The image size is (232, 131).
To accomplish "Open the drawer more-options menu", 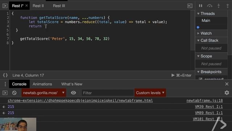I will pyautogui.click(x=5, y=84).
